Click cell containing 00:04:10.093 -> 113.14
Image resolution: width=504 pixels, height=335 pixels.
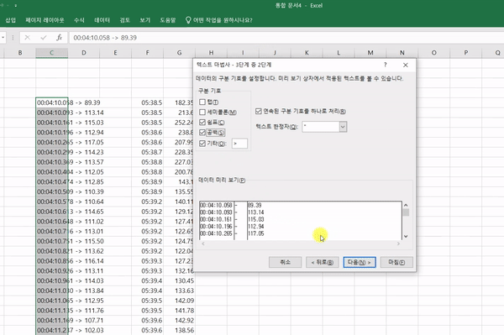(52, 113)
